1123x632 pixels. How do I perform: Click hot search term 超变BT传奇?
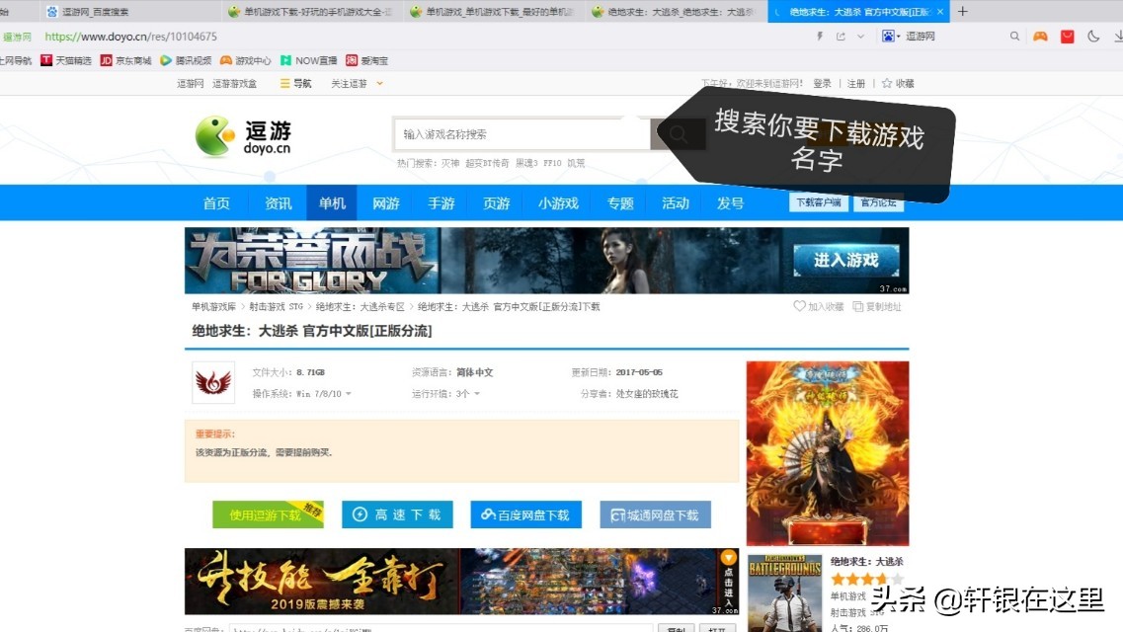[487, 163]
